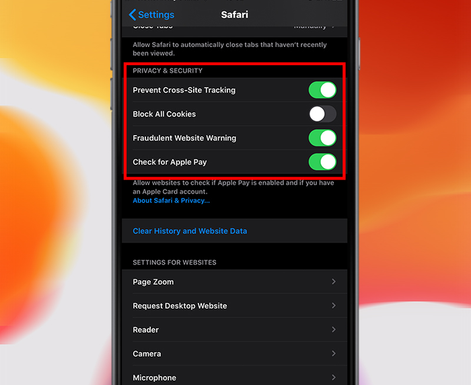Open the Request Desktop Website row
This screenshot has height=385, width=471.
point(235,306)
